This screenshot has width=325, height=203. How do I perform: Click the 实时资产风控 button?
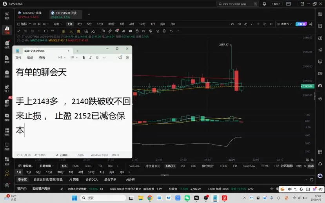pyautogui.click(x=41, y=189)
